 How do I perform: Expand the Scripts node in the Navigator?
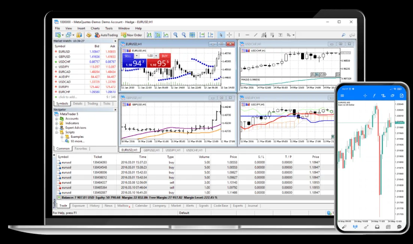(56, 132)
